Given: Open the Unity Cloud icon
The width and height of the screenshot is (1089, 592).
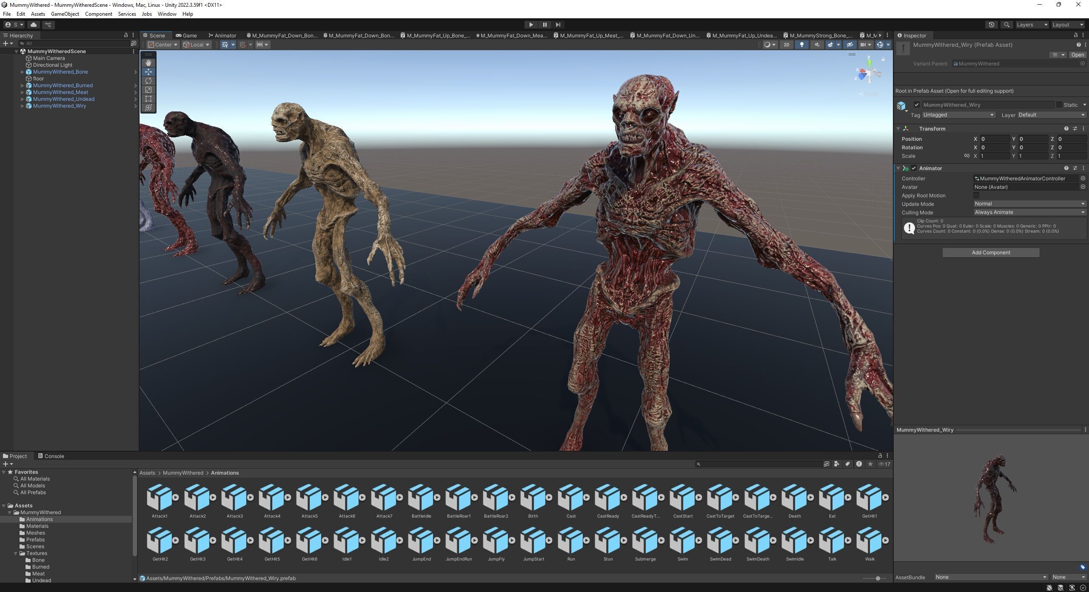Looking at the screenshot, I should point(34,25).
